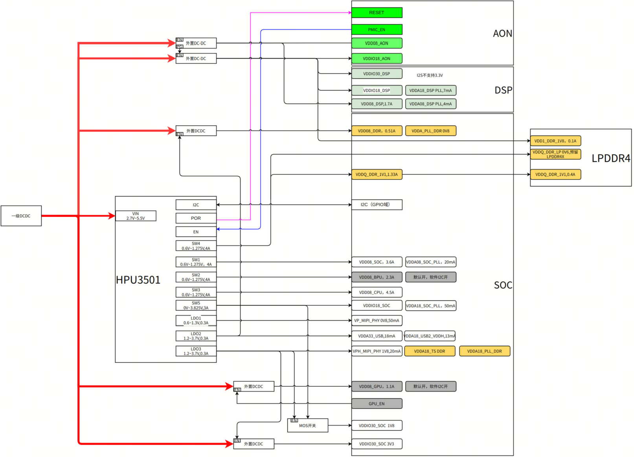Click the VDD08_BPU, 2.3A block
The height and width of the screenshot is (457, 634).
pos(377,277)
